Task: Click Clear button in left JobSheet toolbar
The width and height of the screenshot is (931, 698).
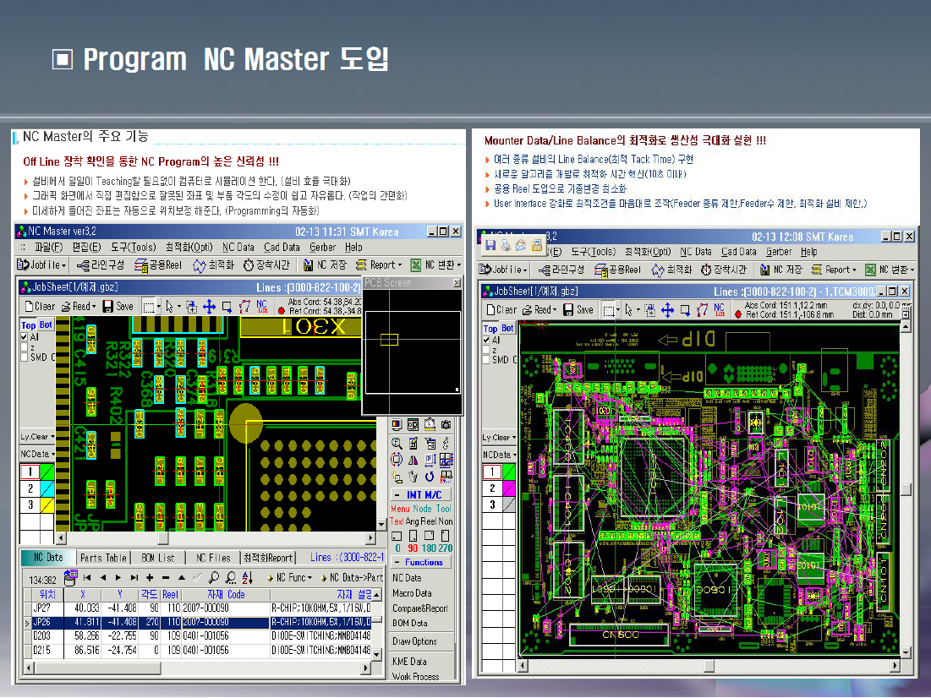Action: click(39, 306)
